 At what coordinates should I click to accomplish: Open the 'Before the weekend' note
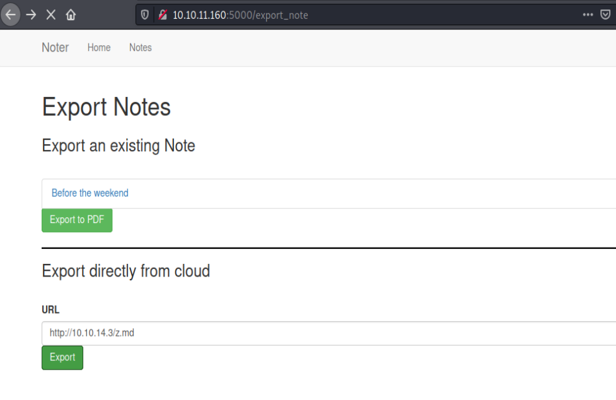click(x=90, y=193)
